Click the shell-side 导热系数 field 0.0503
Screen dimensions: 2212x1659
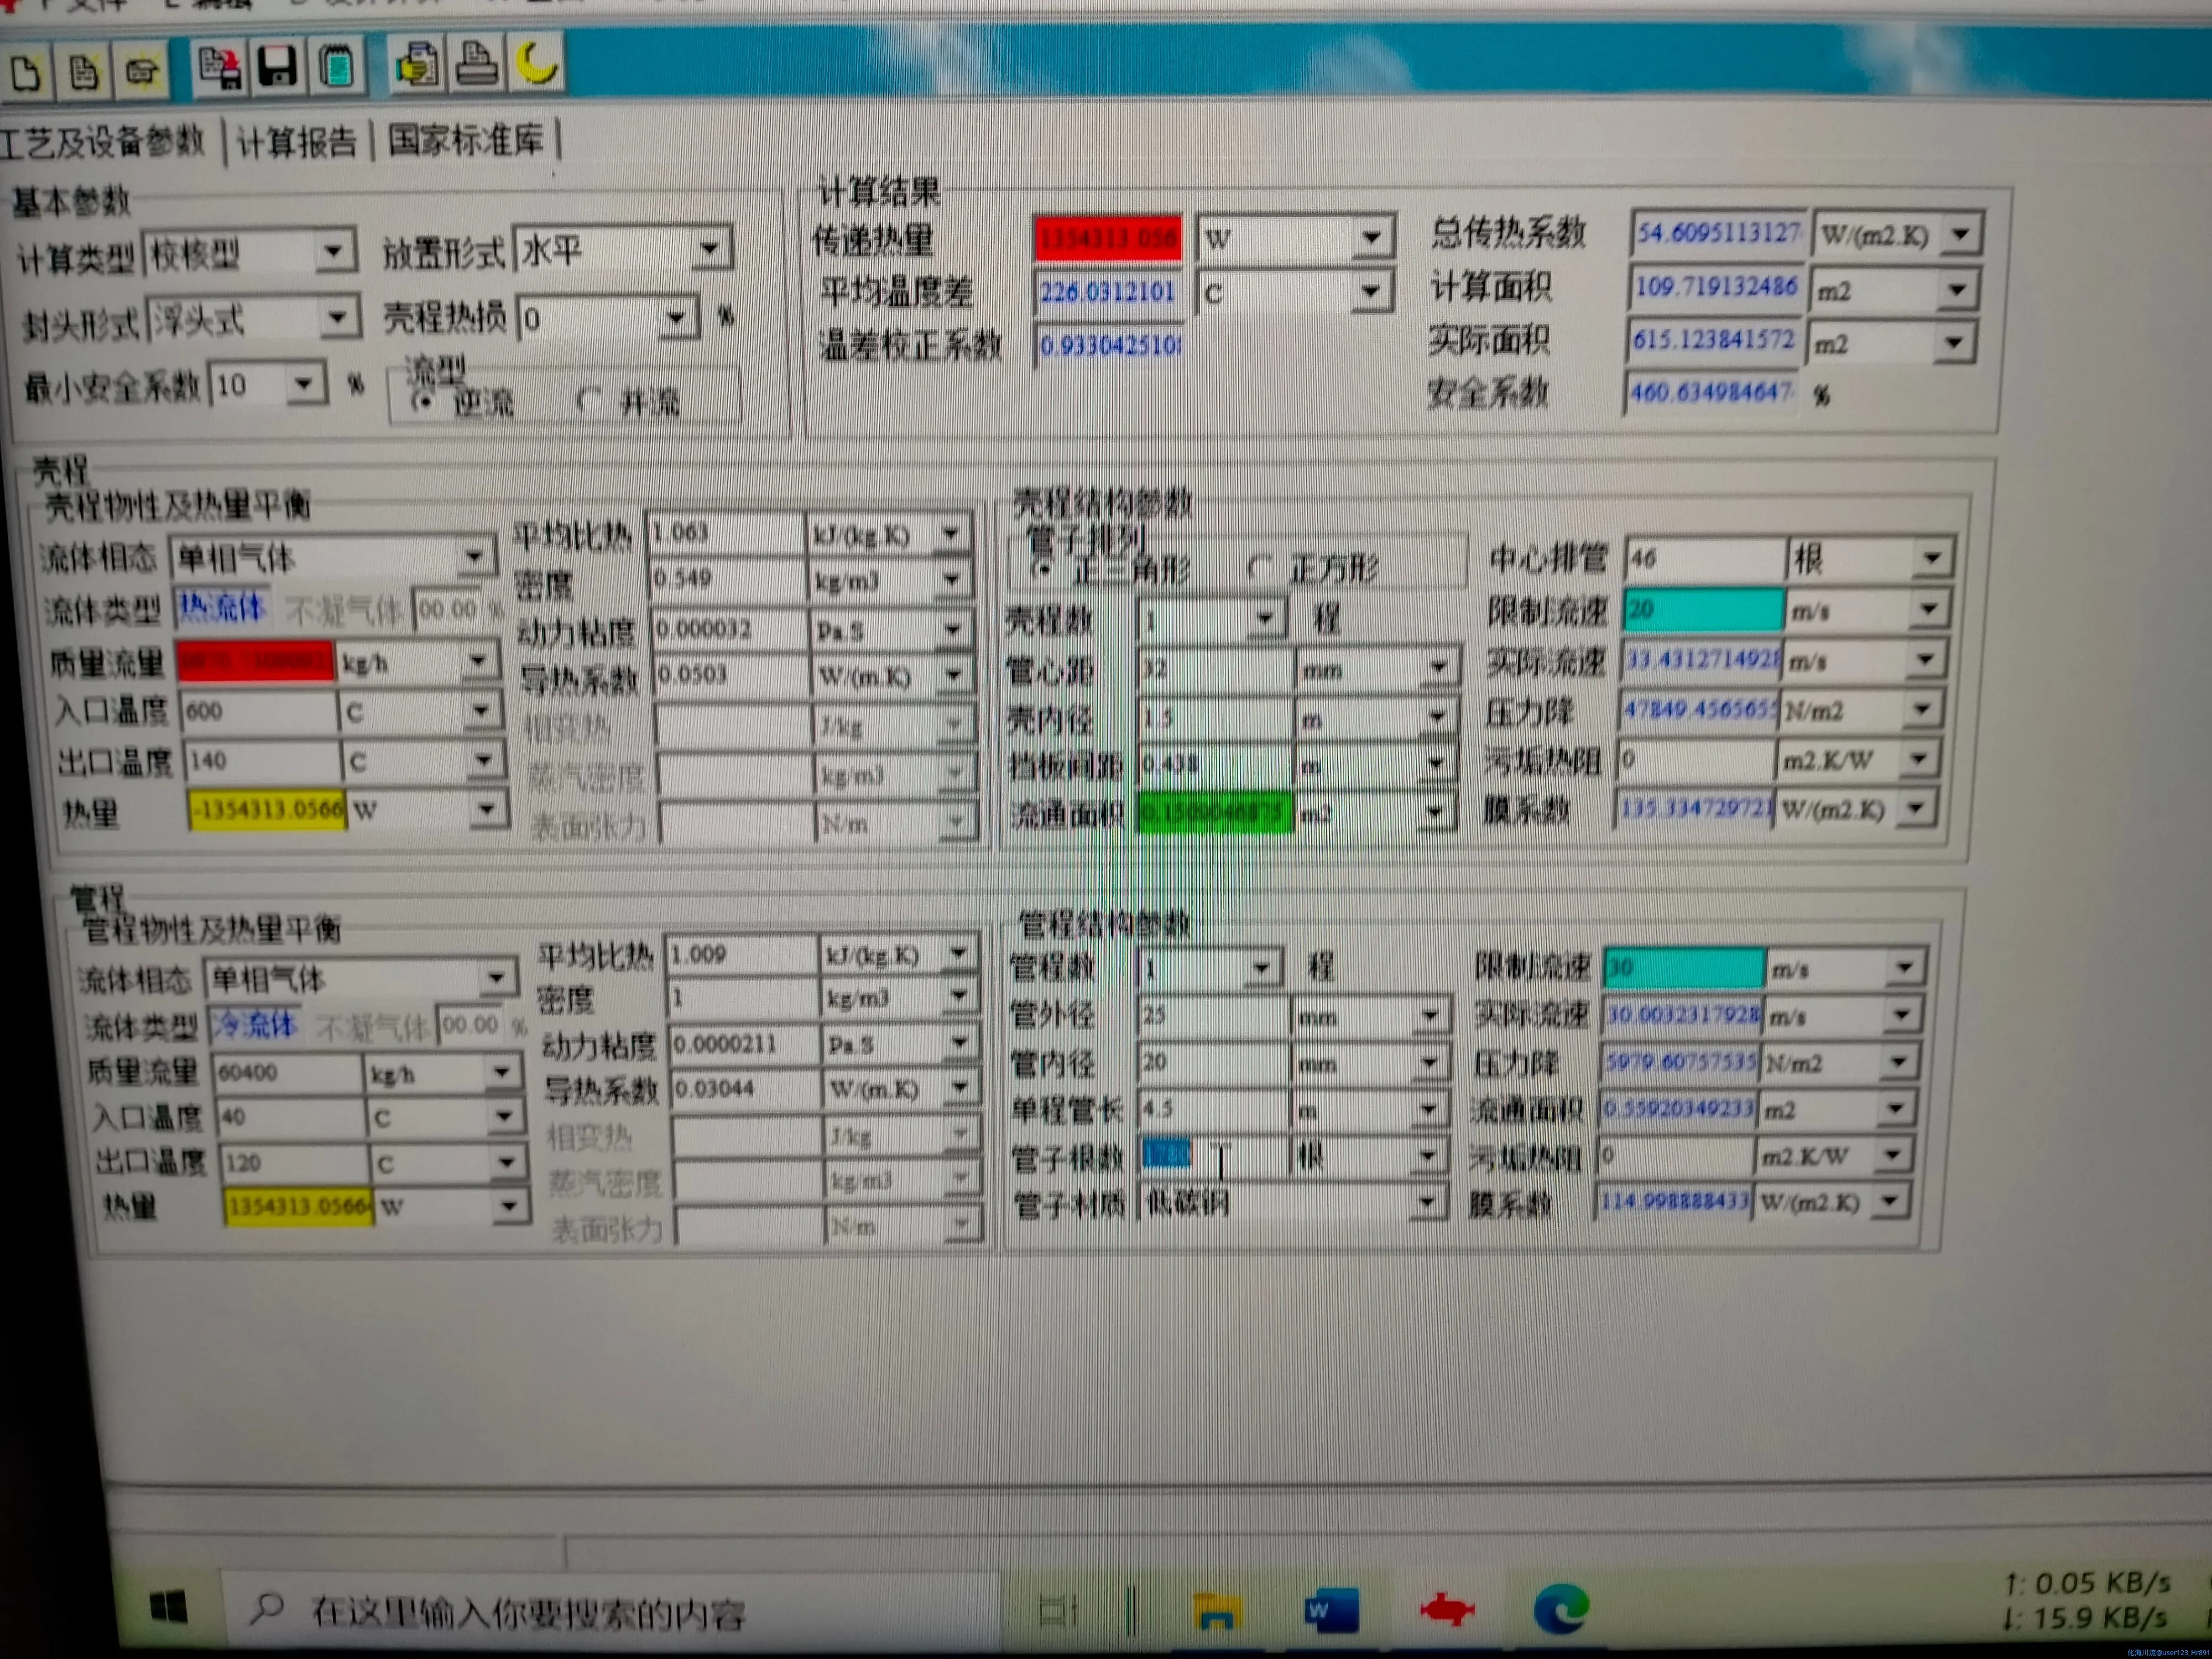(734, 675)
